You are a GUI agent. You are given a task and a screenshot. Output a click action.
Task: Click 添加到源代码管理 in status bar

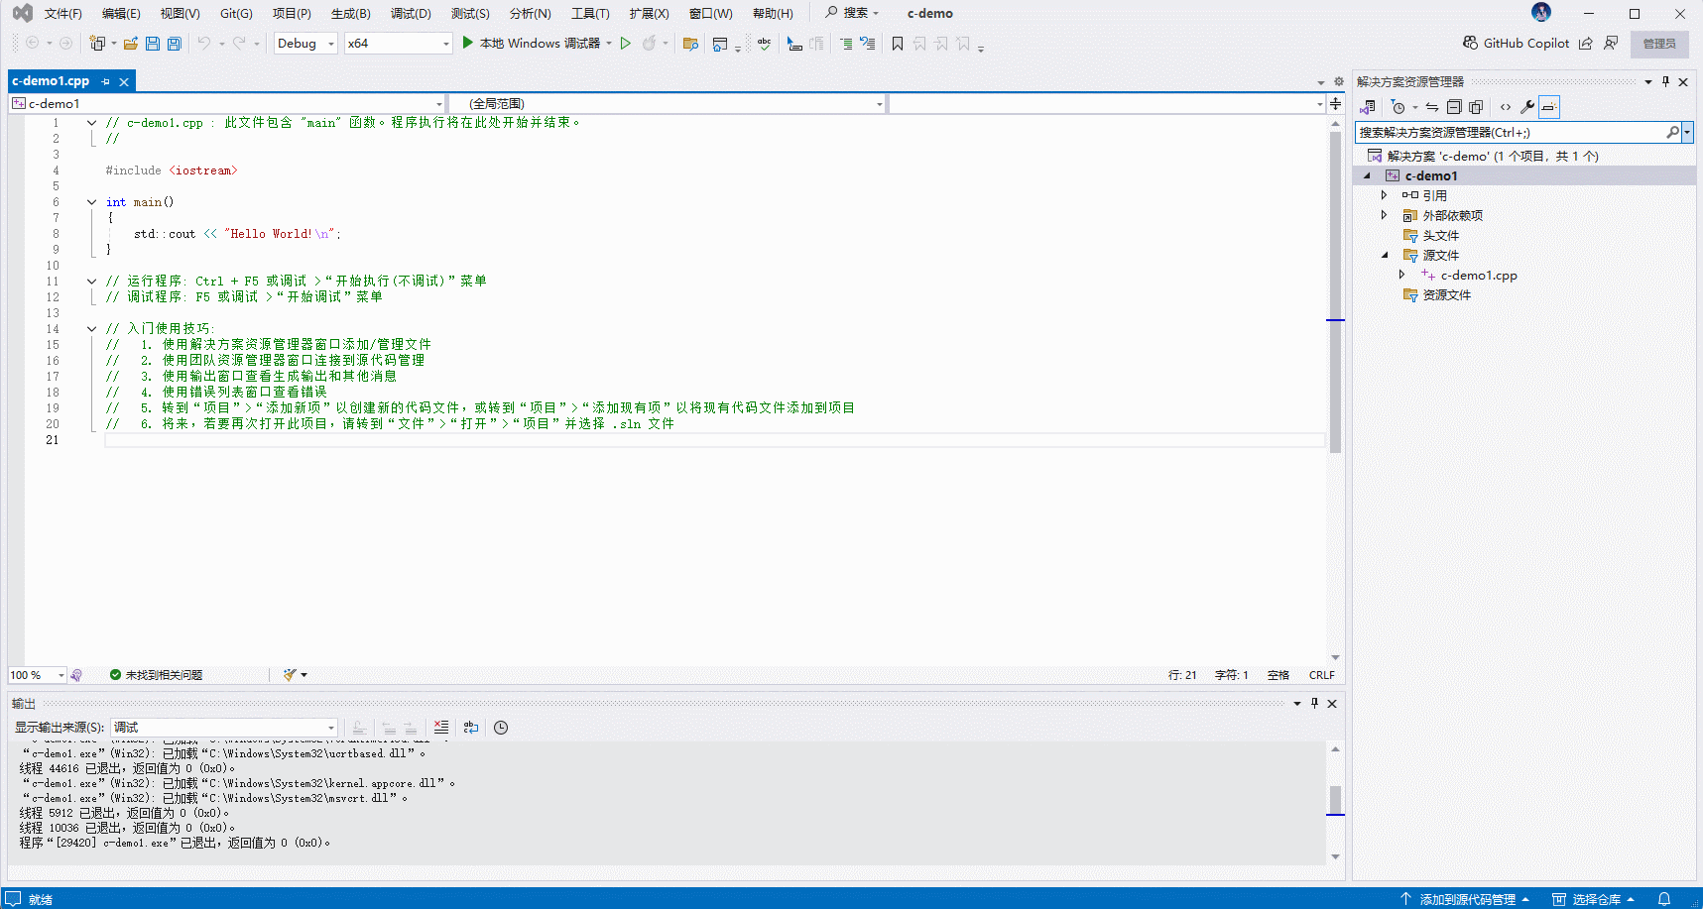coord(1466,899)
